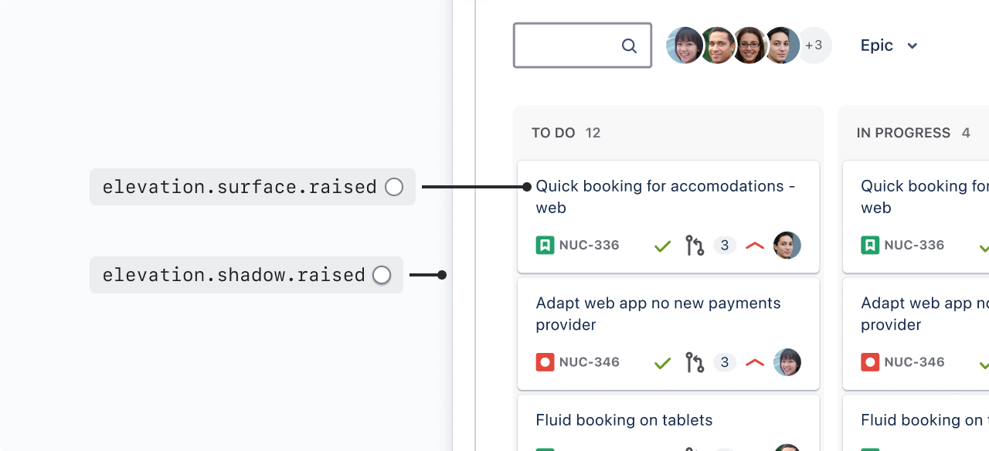Click branch icon on Quick booking To Do card
The width and height of the screenshot is (989, 451).
[695, 246]
